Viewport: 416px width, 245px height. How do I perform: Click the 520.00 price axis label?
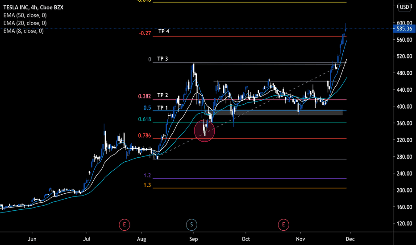404,57
